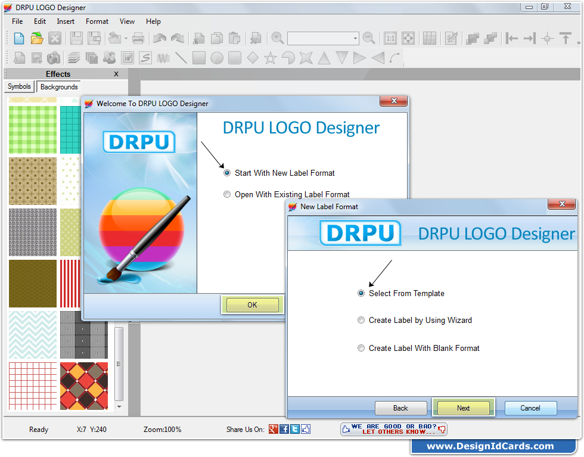Click OK in the Welcome dialog

(x=252, y=305)
